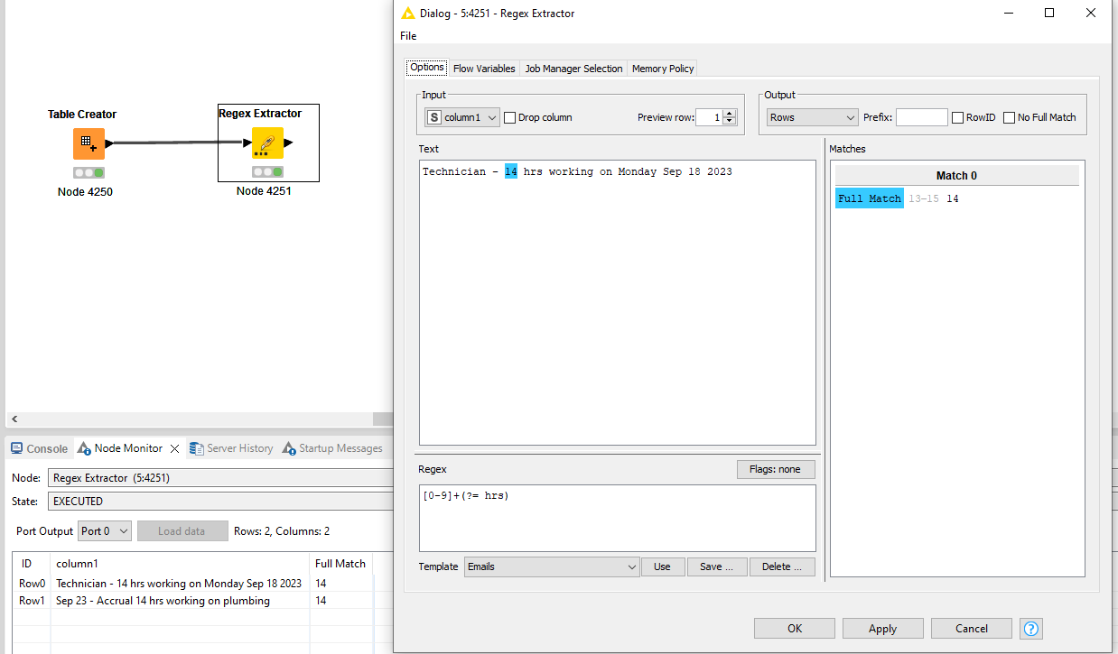
Task: Increase the Preview row value
Action: 730,113
